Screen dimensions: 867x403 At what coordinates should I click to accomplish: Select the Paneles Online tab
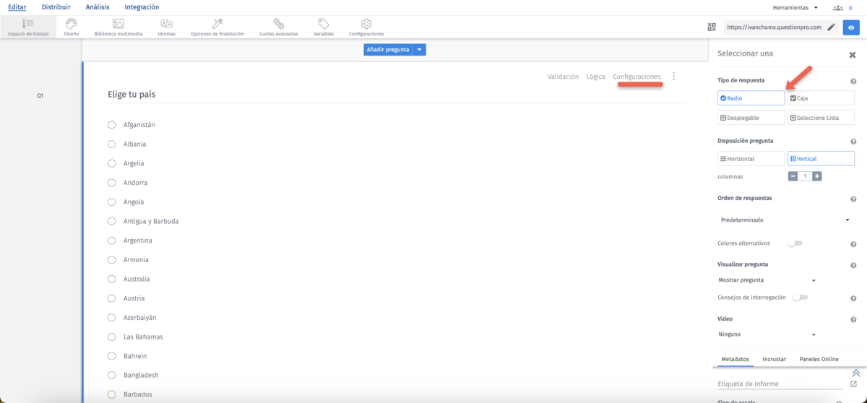pyautogui.click(x=819, y=359)
